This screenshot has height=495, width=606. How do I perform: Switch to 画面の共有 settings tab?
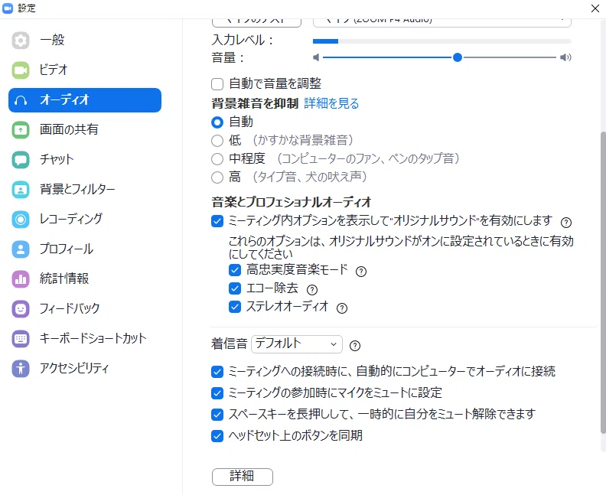pyautogui.click(x=85, y=130)
